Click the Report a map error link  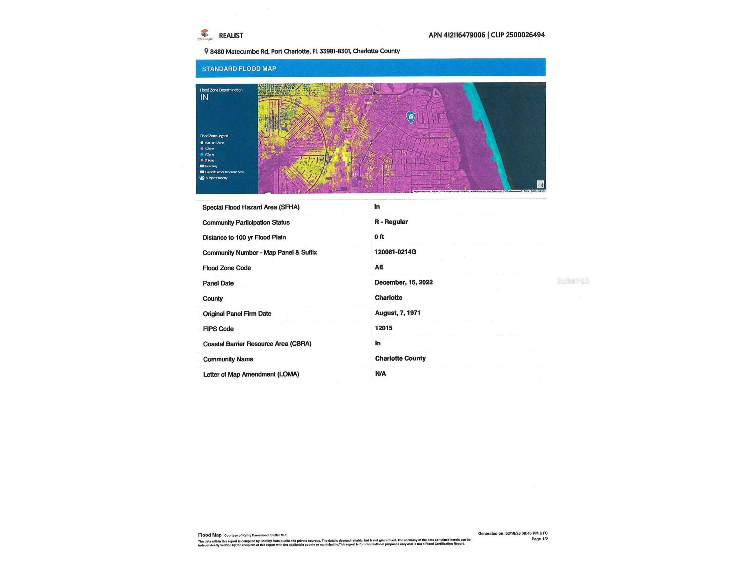point(538,191)
